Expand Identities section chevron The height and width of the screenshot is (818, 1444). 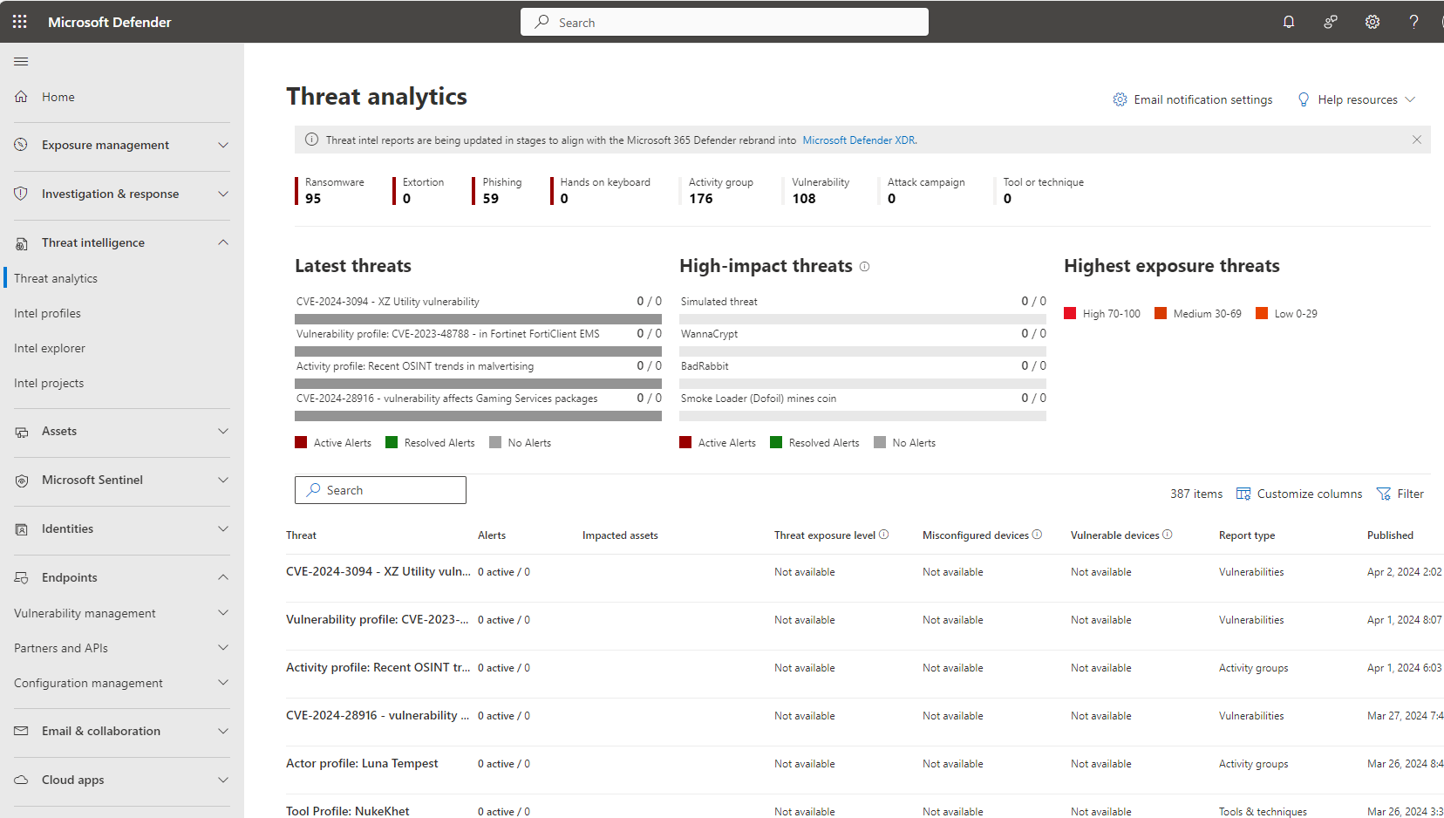[x=223, y=528]
